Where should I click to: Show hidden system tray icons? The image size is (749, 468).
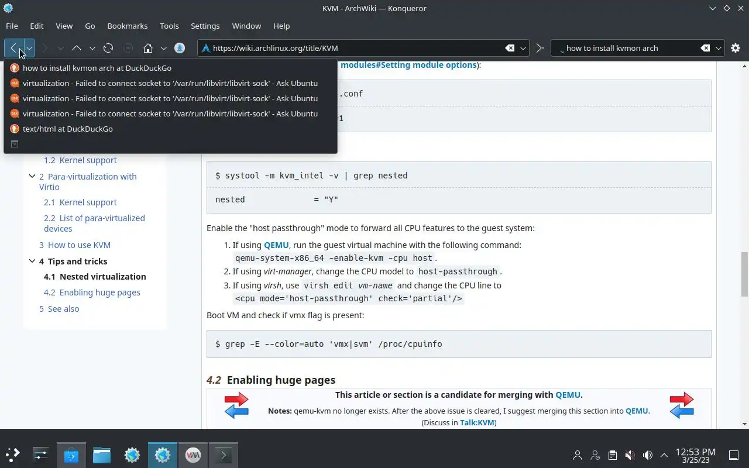point(664,455)
